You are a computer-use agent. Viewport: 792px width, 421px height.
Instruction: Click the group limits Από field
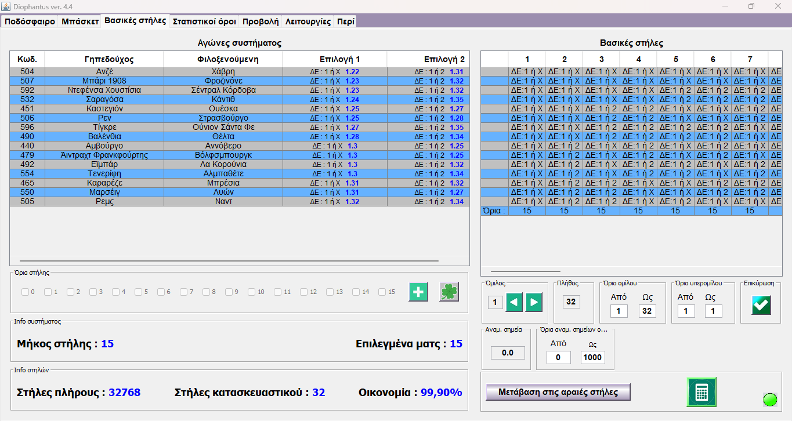(619, 311)
